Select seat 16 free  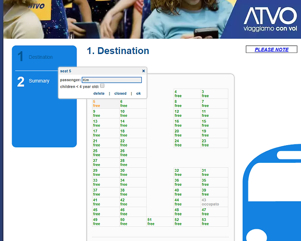coord(187,123)
